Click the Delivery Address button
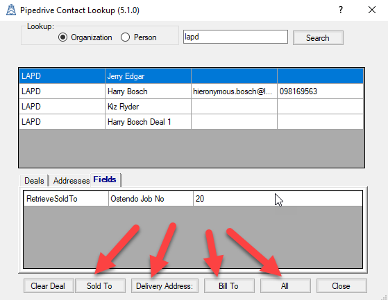Screen dimensions: 388x300 (165, 286)
